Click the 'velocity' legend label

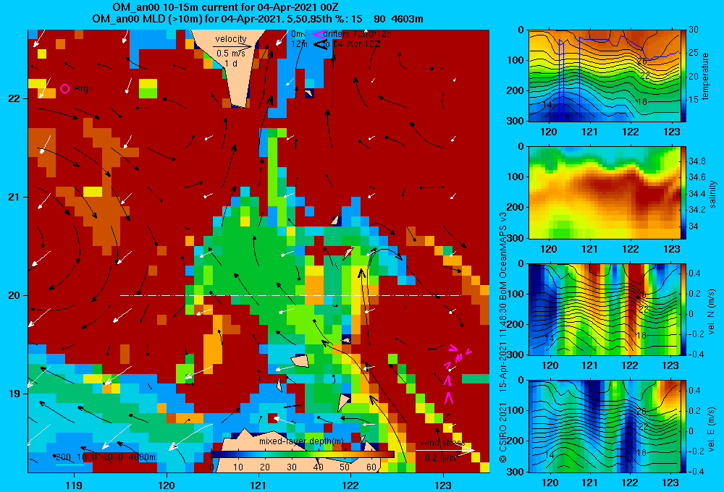(231, 39)
